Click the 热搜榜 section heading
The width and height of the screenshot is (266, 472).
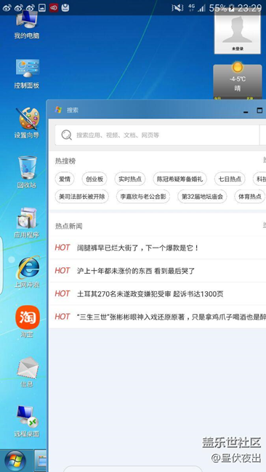[x=65, y=161]
